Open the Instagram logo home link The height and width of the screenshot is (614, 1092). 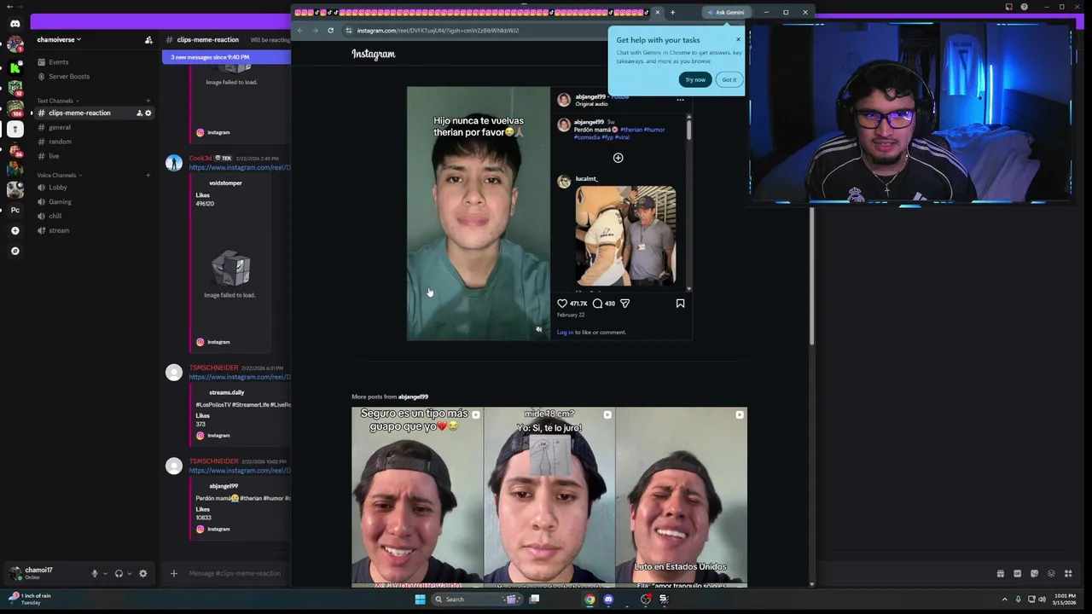tap(373, 54)
